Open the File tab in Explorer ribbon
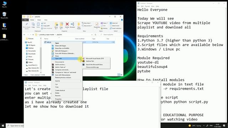This screenshot has height=128, width=228. [x=25, y=20]
